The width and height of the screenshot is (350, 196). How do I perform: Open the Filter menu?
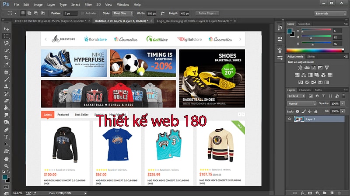(x=88, y=4)
